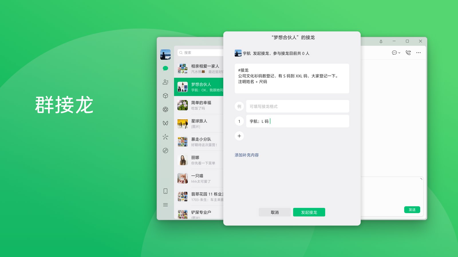
Task: Open the 铲屎专业户 chat
Action: pyautogui.click(x=199, y=213)
